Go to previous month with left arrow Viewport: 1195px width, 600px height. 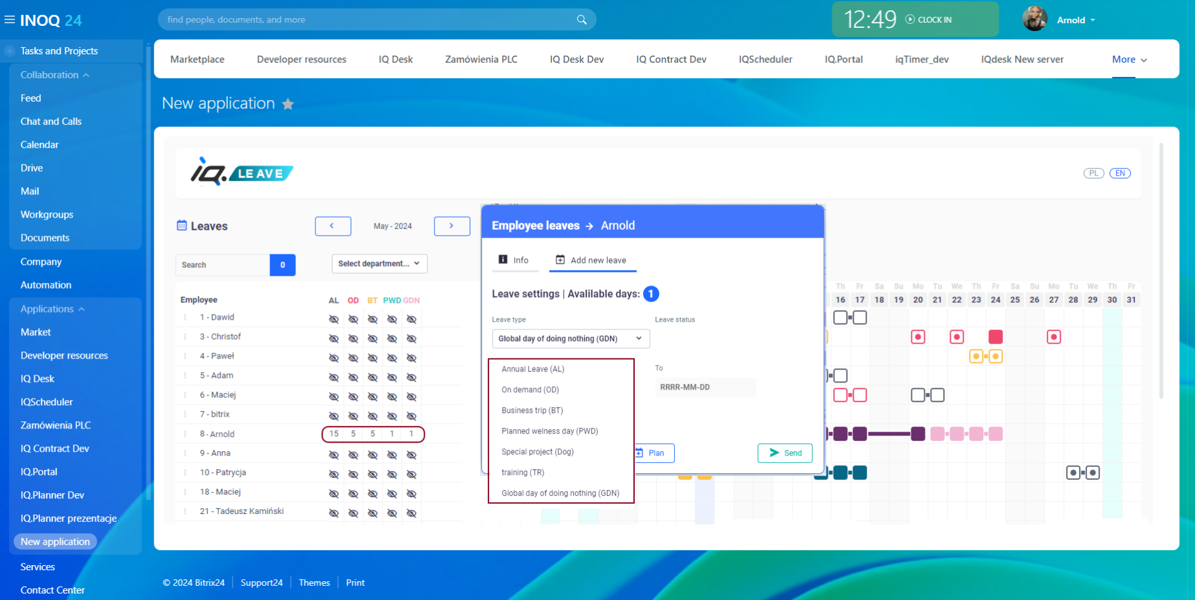click(333, 226)
